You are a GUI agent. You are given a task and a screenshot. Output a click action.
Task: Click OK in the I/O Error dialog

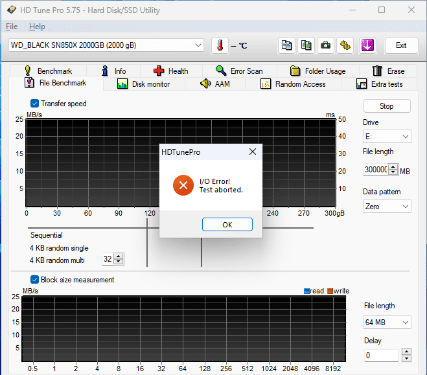point(227,225)
